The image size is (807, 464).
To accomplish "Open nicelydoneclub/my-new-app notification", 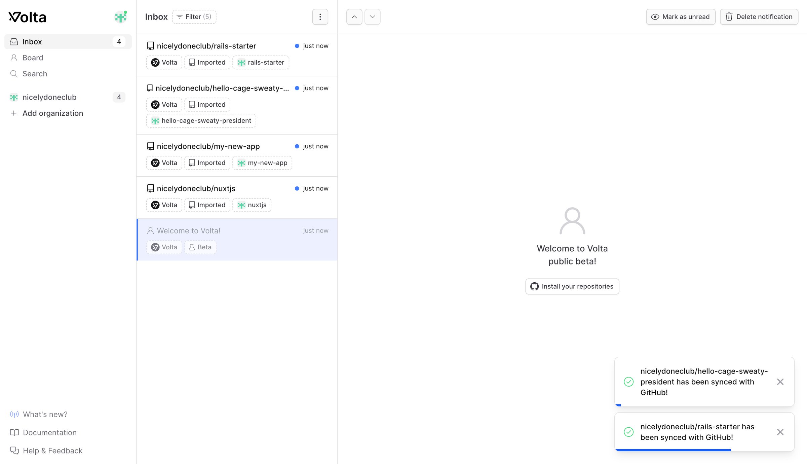I will pos(237,155).
